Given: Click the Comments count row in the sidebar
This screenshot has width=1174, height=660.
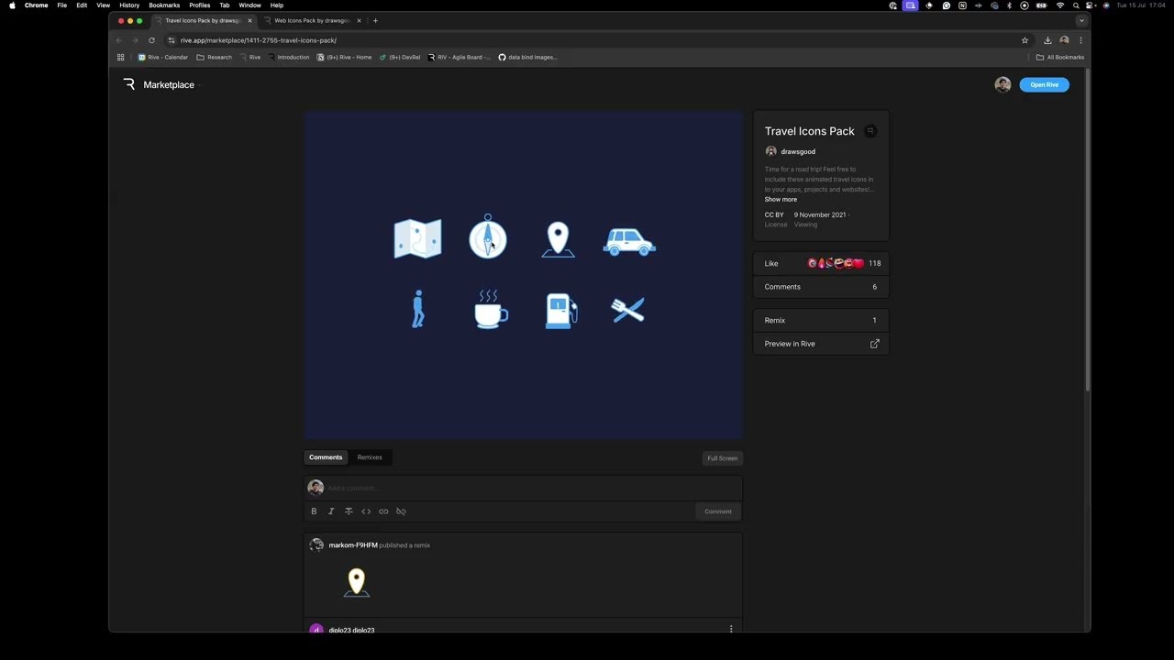Looking at the screenshot, I should [821, 287].
